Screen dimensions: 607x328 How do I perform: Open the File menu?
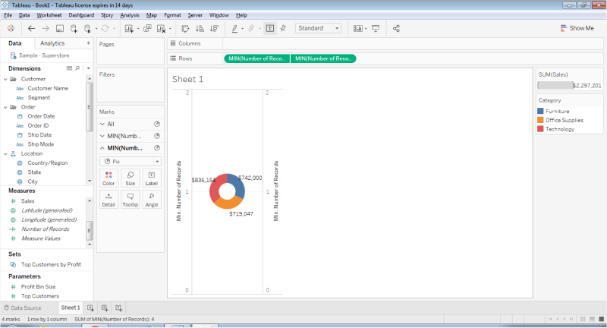pyautogui.click(x=8, y=15)
